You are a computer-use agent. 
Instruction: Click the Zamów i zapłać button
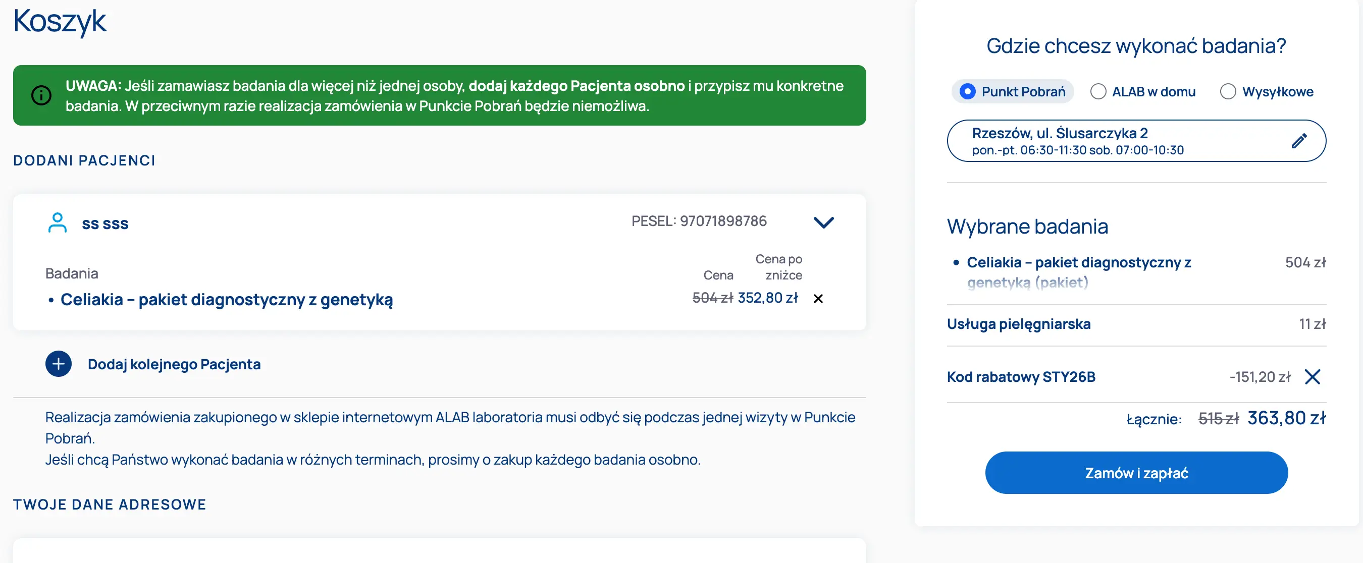point(1136,473)
